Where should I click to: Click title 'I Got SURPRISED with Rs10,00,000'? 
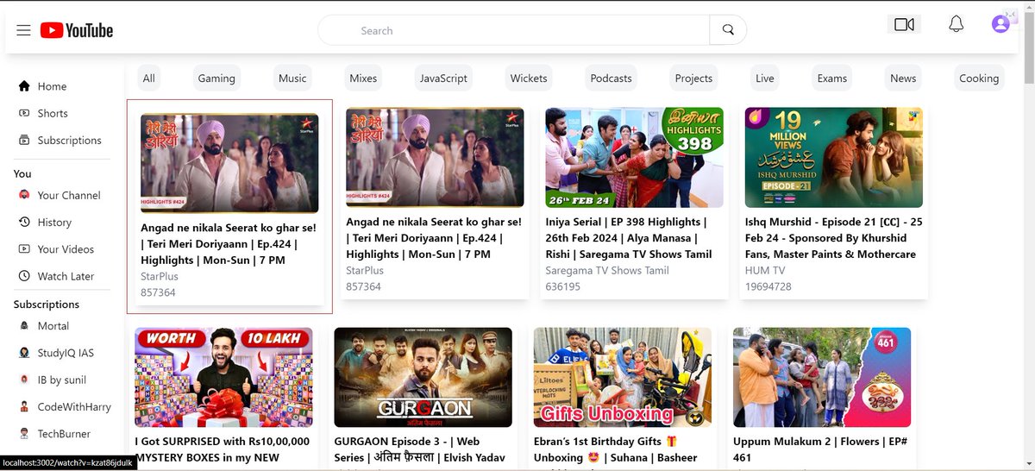222,449
